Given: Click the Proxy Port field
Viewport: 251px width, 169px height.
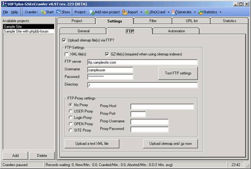Looking at the screenshot, I should [x=138, y=114].
